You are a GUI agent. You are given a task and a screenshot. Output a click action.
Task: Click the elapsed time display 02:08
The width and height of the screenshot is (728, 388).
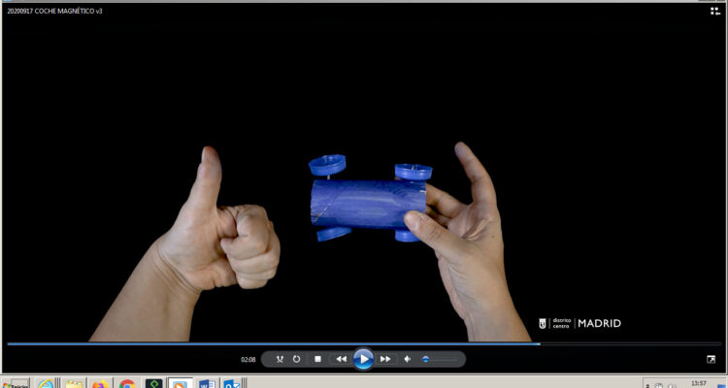pos(248,360)
